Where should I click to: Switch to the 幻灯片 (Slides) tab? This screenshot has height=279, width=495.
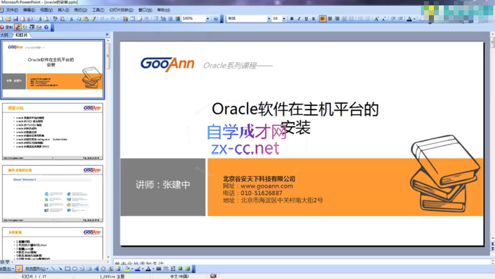tap(21, 35)
